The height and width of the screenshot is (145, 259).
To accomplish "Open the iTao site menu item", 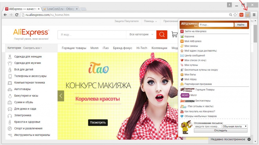I will (x=106, y=48).
